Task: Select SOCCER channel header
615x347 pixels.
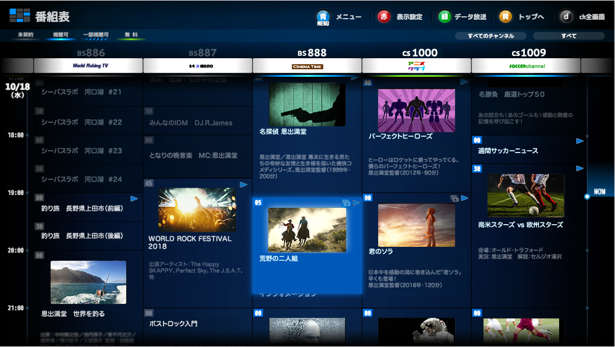Action: pyautogui.click(x=526, y=66)
